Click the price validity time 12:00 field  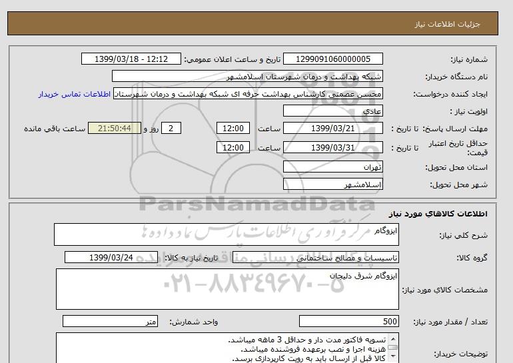233,147
